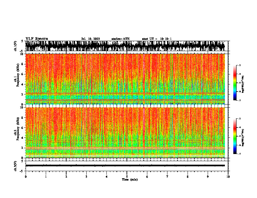
Task: Click time axis tick label "10"
Action: tap(228, 177)
